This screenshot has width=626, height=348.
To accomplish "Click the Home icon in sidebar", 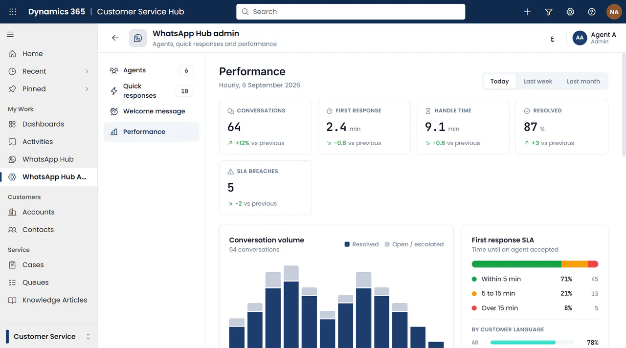I will pyautogui.click(x=13, y=54).
